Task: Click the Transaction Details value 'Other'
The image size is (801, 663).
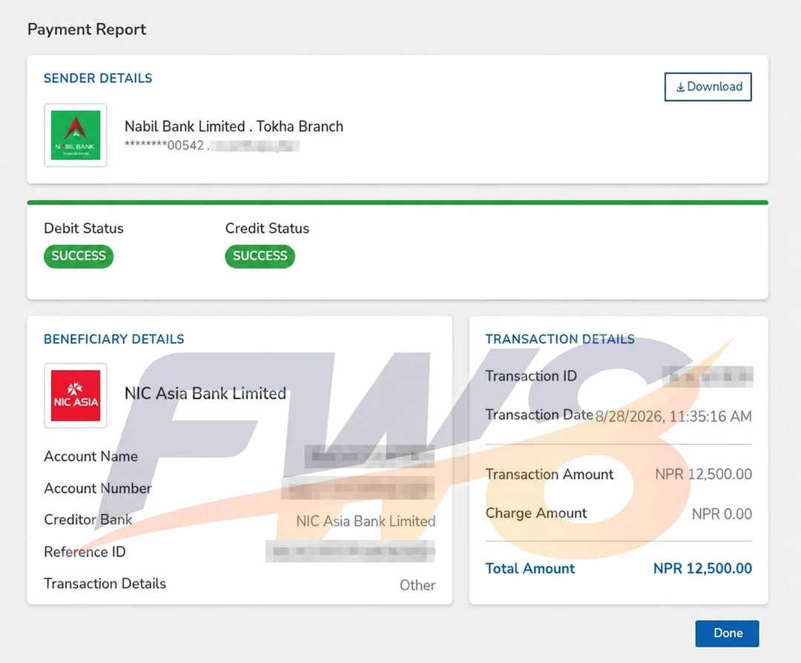Action: (418, 585)
